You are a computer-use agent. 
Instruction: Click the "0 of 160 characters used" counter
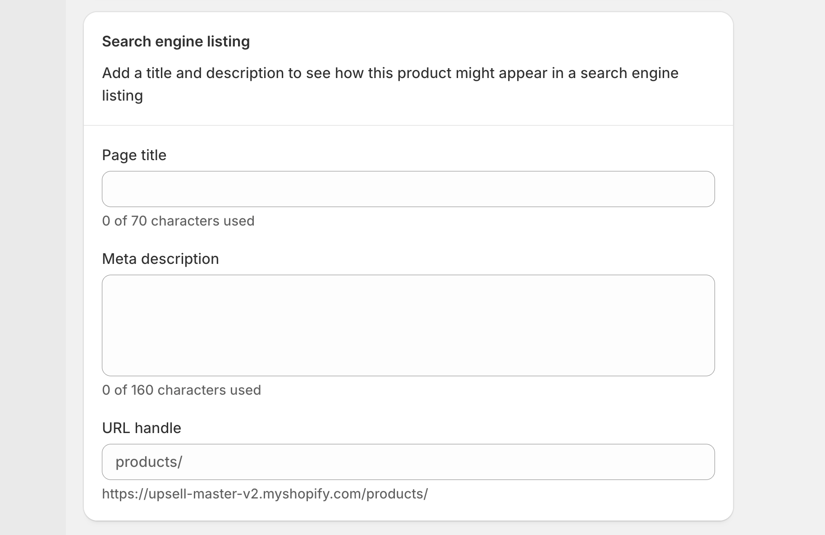(x=181, y=390)
